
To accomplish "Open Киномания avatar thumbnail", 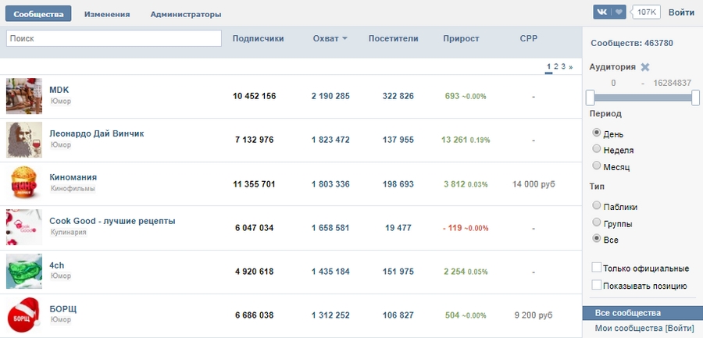I will pyautogui.click(x=24, y=183).
